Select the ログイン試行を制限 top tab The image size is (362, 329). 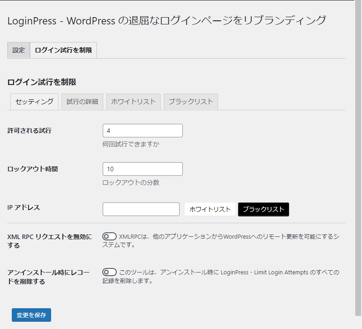pos(63,50)
